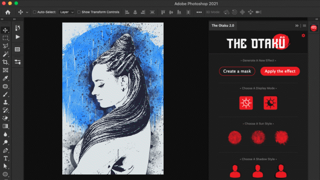
Task: Select the Horizontal Type tool
Action: 5,158
